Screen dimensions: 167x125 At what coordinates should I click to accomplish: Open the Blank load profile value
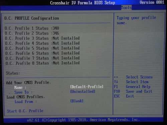tap(77, 101)
